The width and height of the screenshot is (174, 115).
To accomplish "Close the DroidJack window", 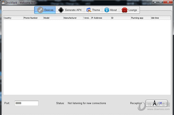I will pos(168,2).
